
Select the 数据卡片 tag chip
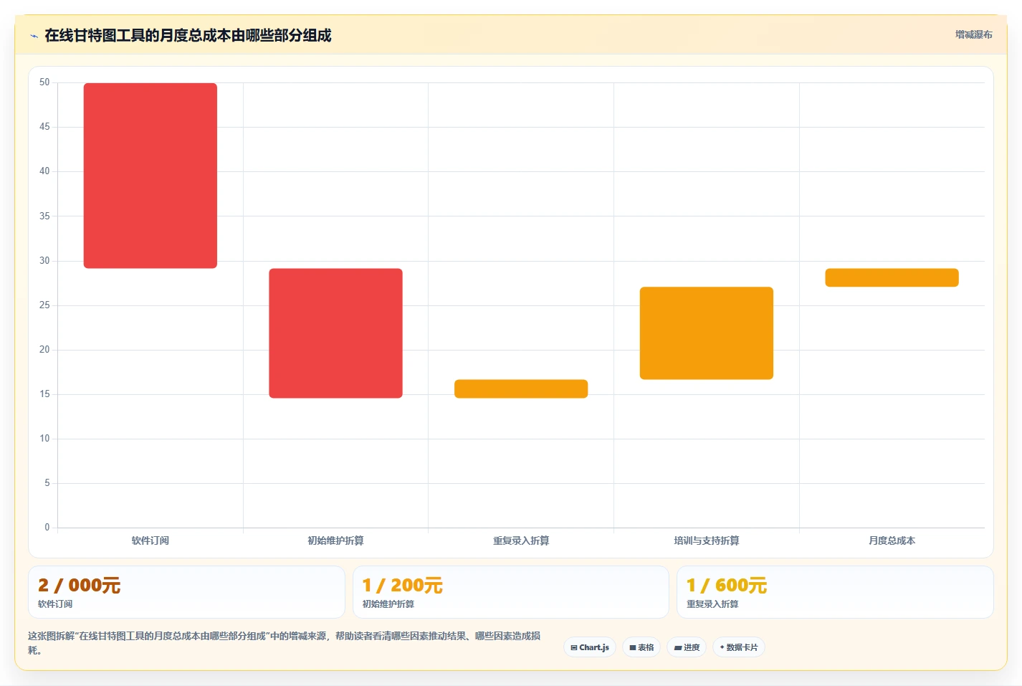click(739, 647)
